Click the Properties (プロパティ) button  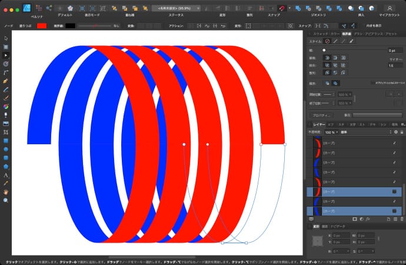point(322,115)
